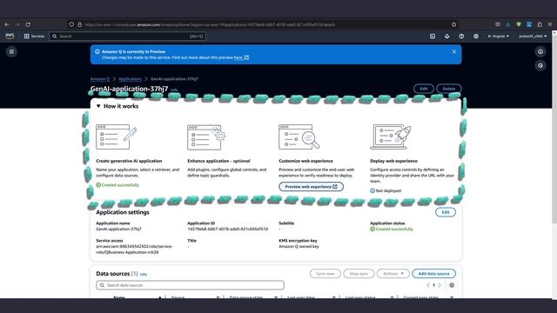This screenshot has height=313, width=557.
Task: Open the AWS console settings gear
Action: (x=476, y=37)
